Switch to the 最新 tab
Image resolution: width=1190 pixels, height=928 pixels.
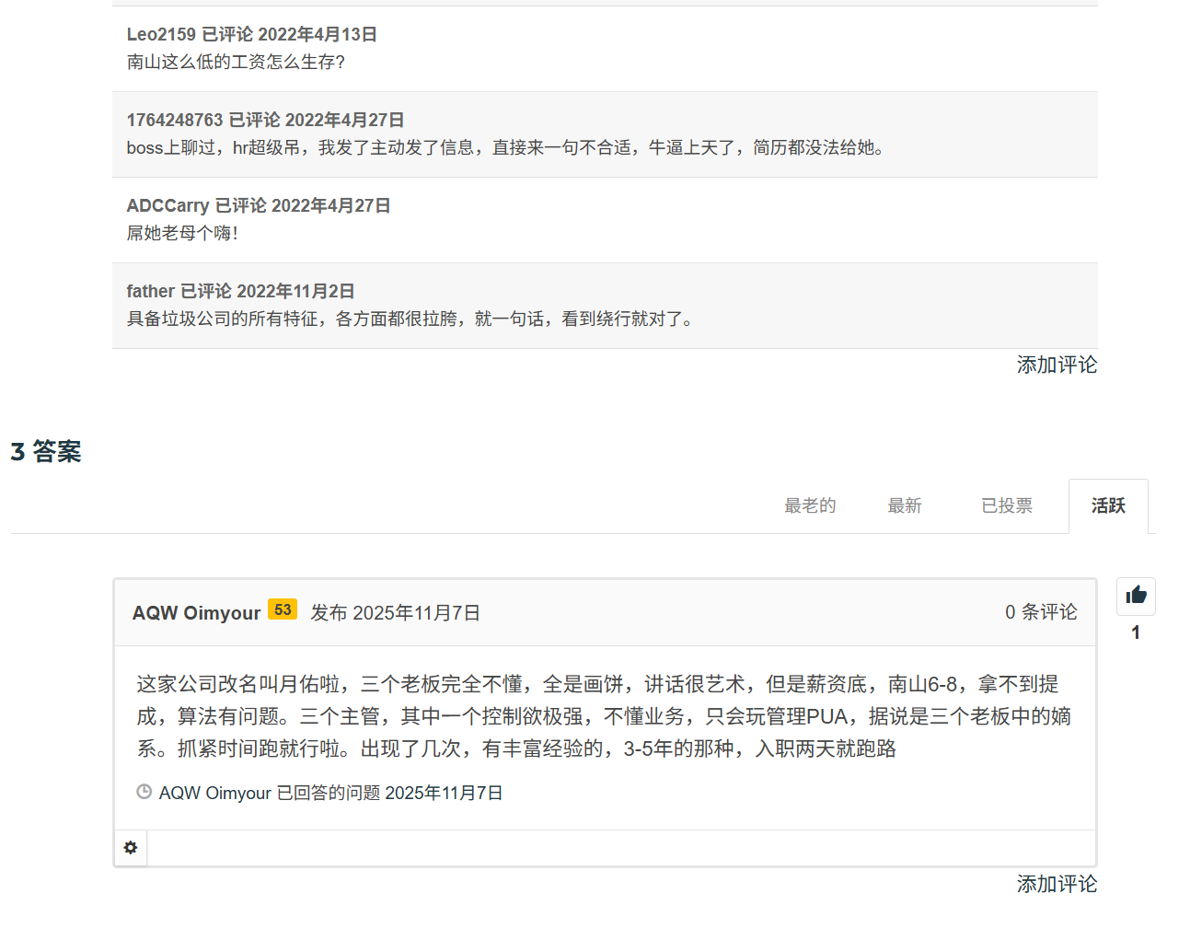[904, 505]
